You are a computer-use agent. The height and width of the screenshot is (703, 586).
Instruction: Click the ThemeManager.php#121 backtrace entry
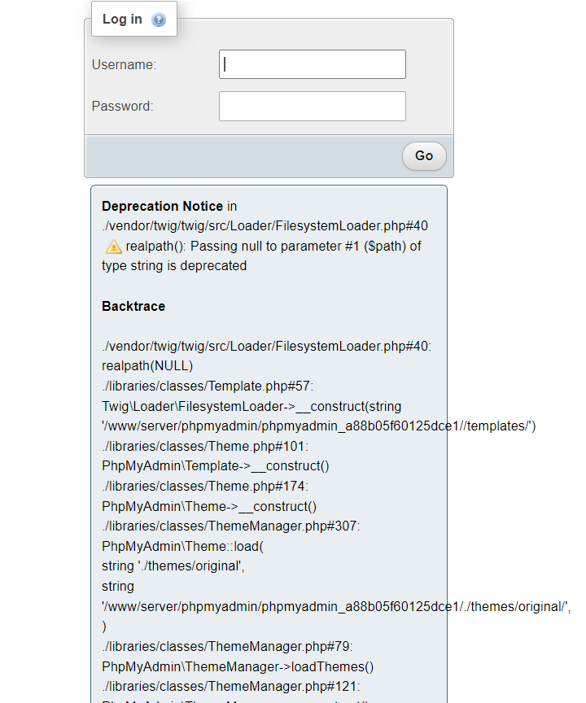coord(230,687)
